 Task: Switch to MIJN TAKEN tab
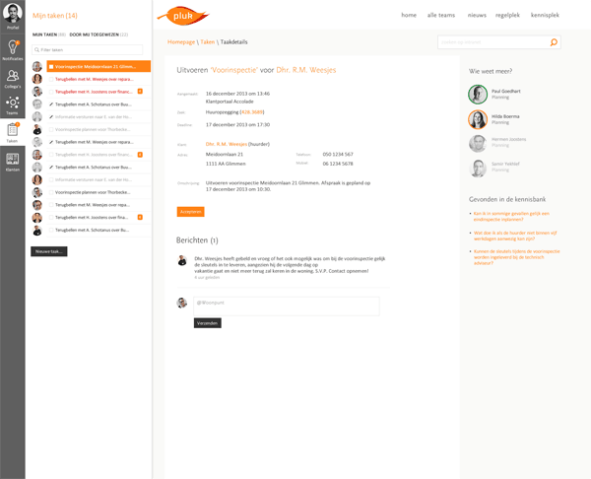point(49,34)
